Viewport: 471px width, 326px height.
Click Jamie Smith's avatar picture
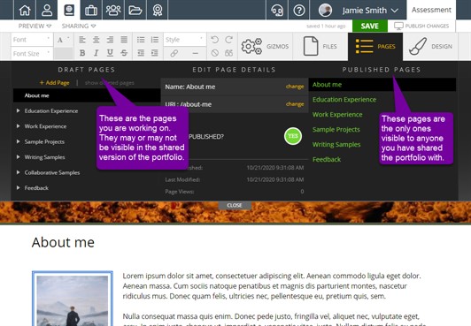[x=325, y=11]
